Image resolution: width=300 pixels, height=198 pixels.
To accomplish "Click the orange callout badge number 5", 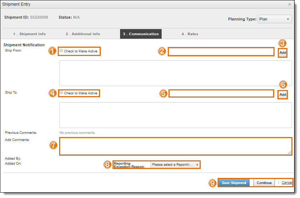I will 163,94.
